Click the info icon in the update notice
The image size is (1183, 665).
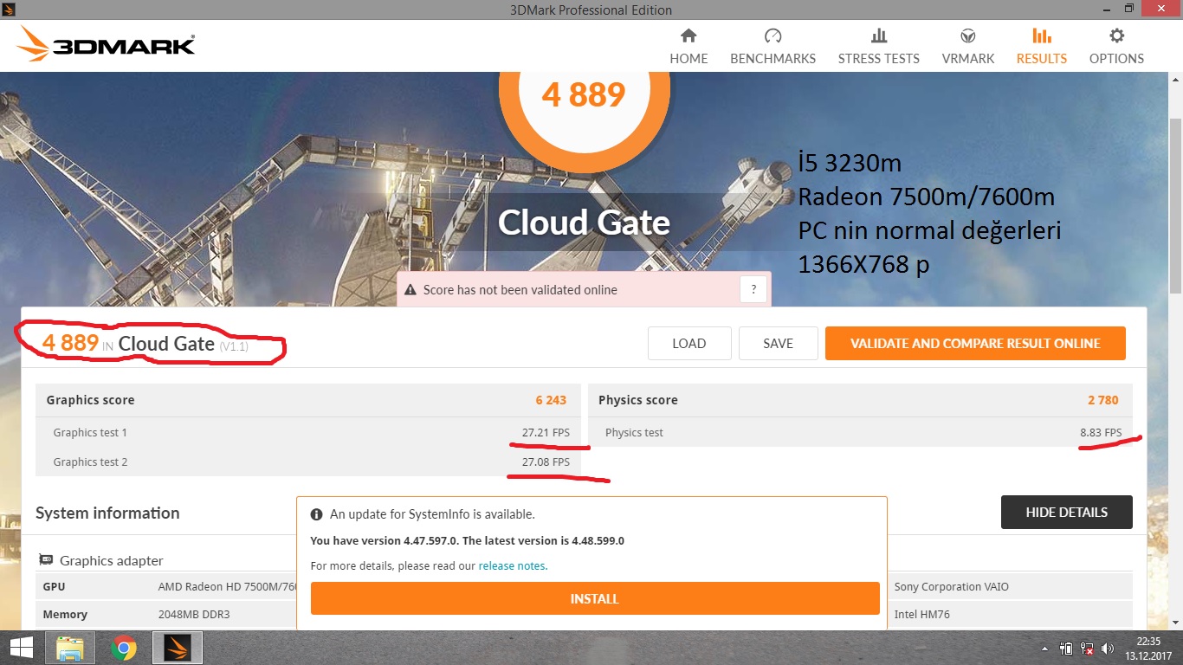(x=316, y=514)
